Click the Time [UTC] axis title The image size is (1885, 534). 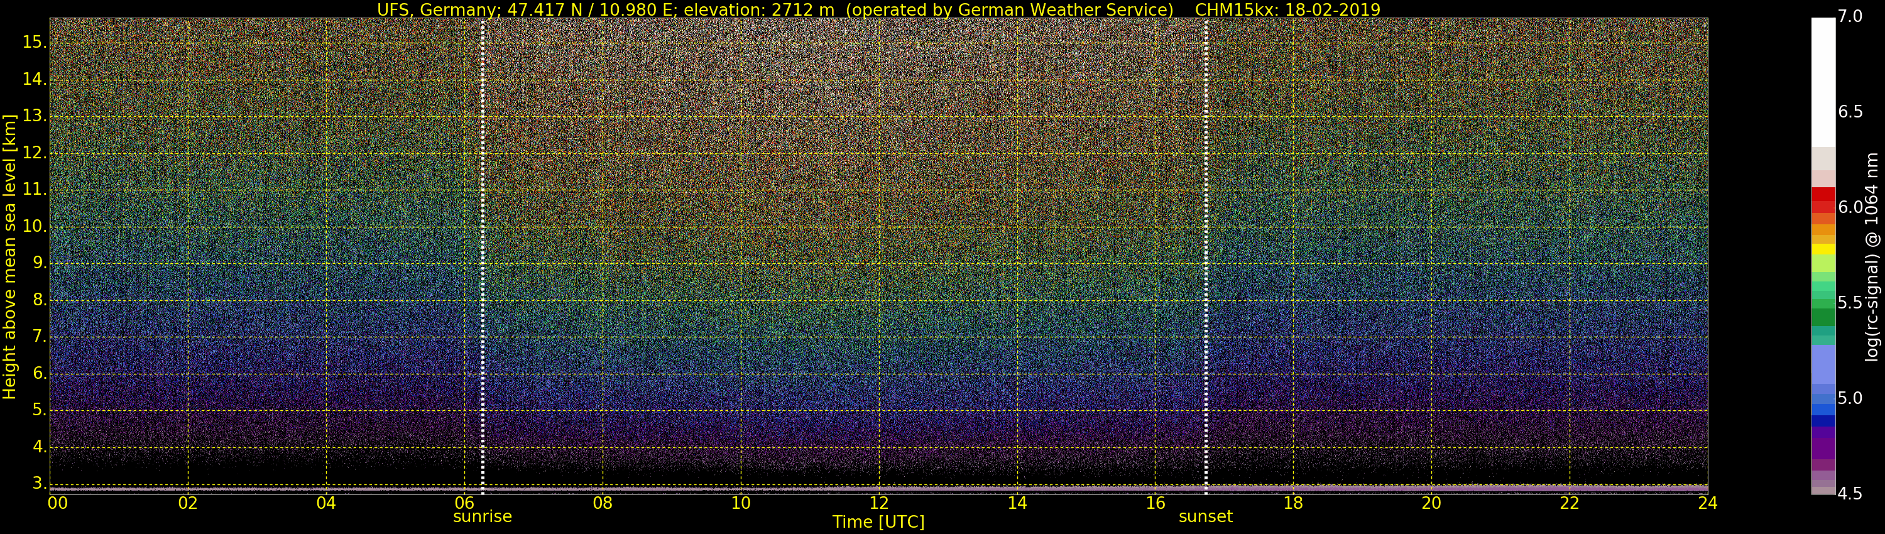(878, 522)
